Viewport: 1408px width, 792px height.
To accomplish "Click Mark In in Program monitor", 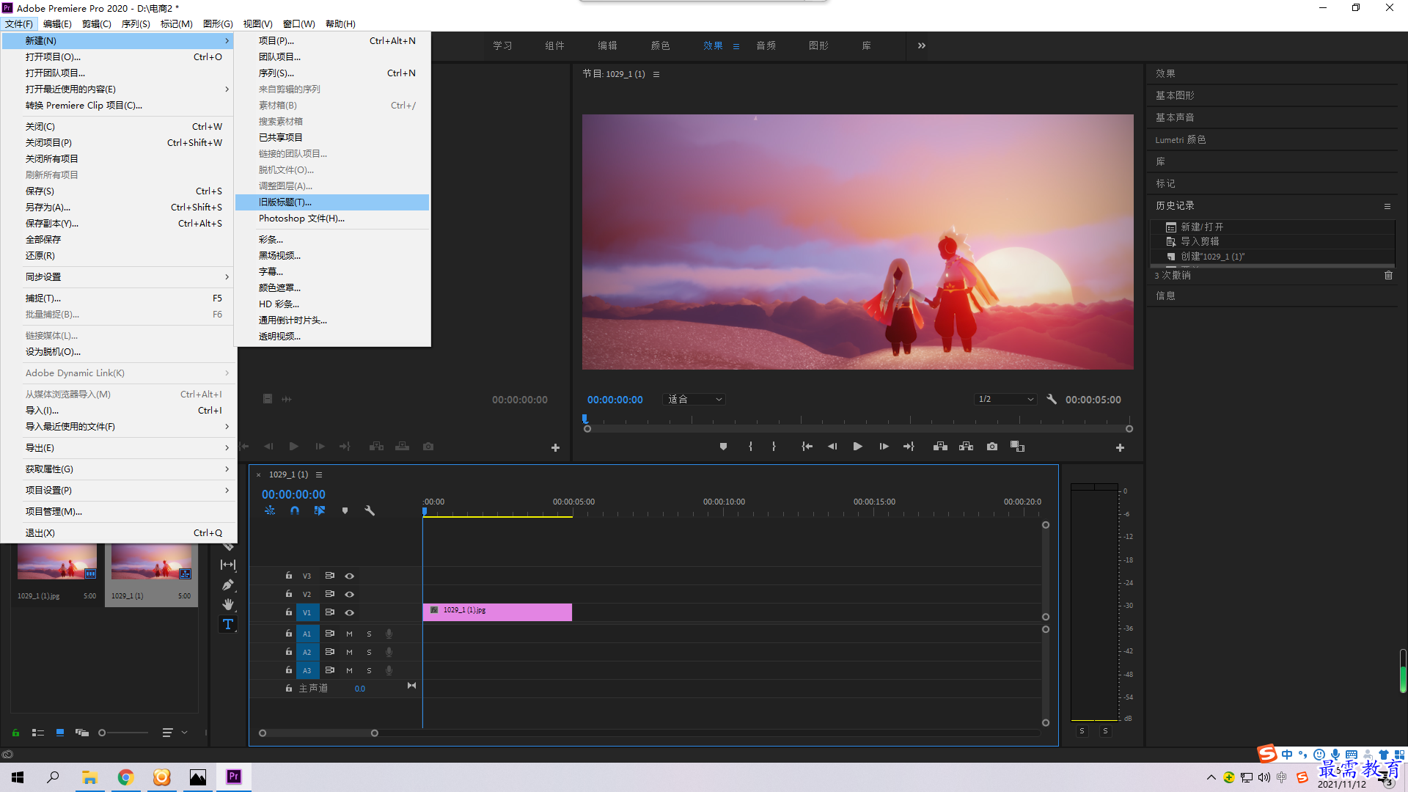I will [x=750, y=447].
